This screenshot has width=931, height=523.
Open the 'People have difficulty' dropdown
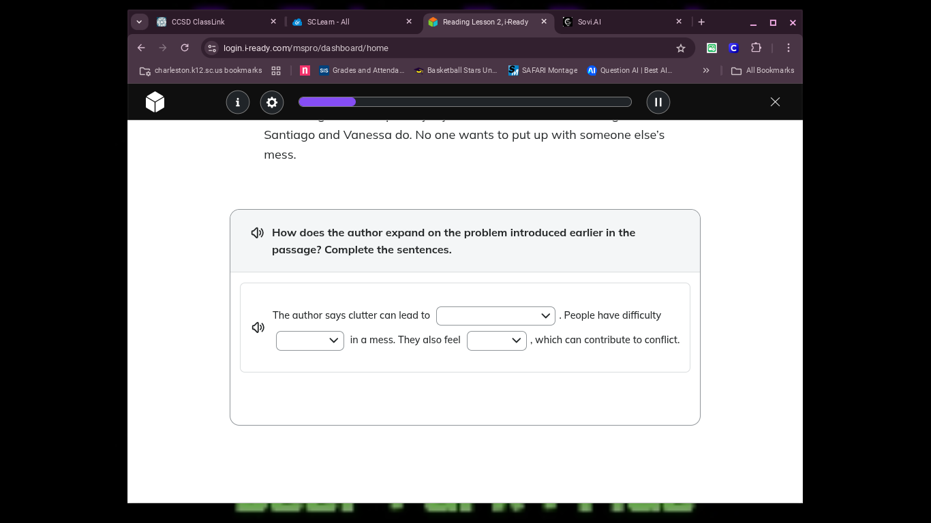tap(310, 340)
